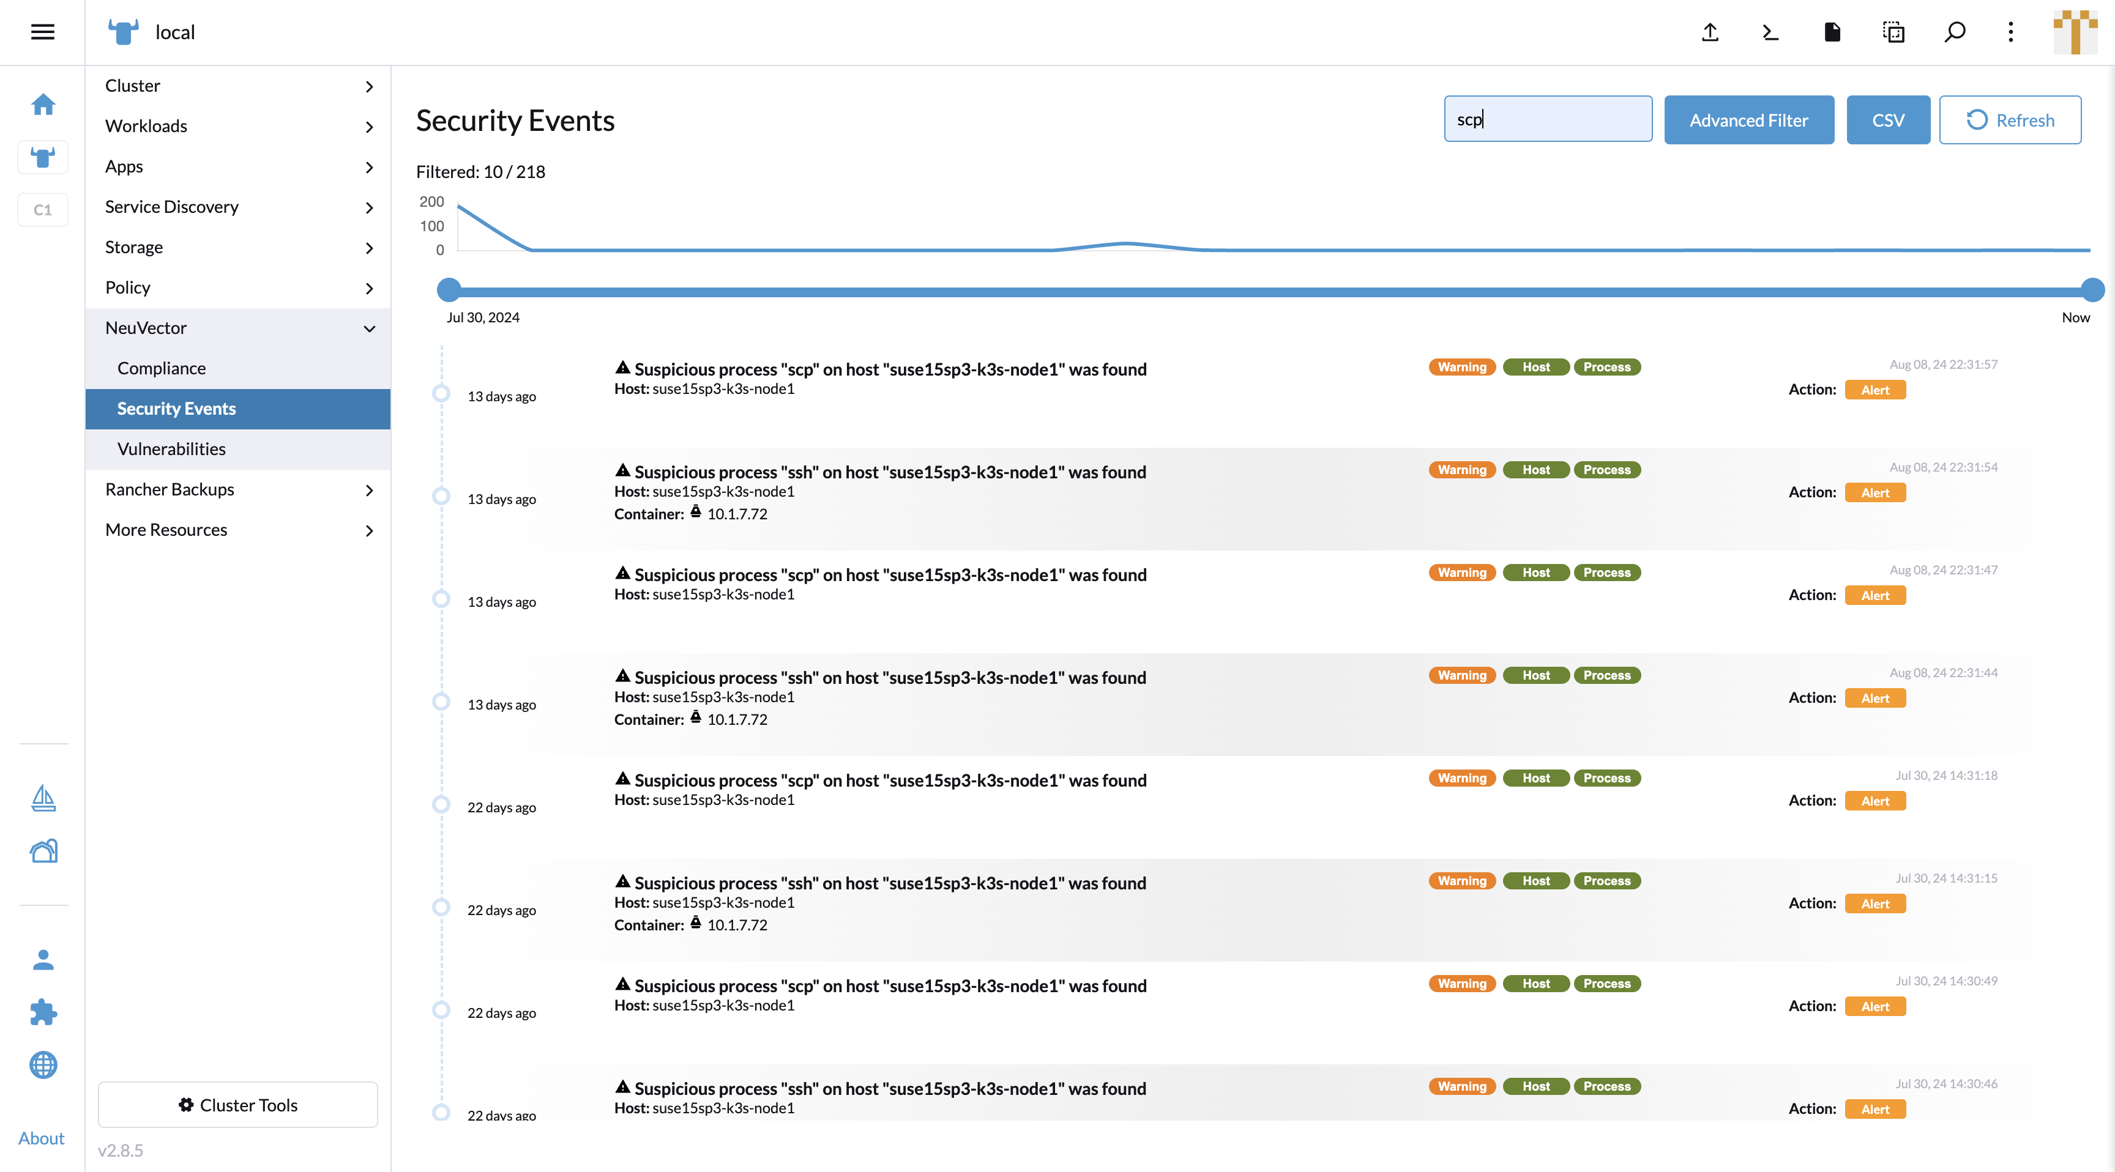Image resolution: width=2115 pixels, height=1172 pixels.
Task: Open the hamburger navigation menu
Action: (43, 32)
